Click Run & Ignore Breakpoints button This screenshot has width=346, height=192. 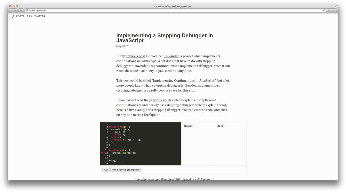[x=125, y=170]
